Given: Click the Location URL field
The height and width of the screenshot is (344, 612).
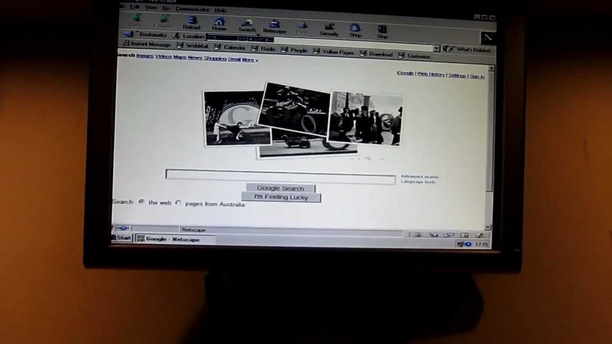Looking at the screenshot, I should tap(320, 43).
